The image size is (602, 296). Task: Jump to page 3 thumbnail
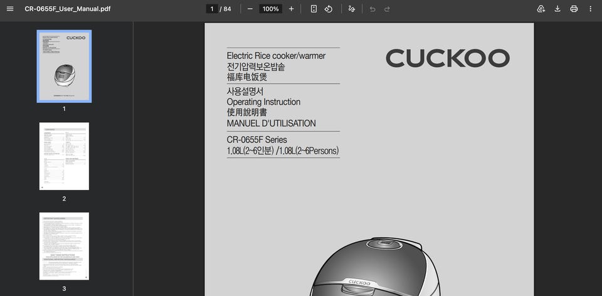coord(64,246)
